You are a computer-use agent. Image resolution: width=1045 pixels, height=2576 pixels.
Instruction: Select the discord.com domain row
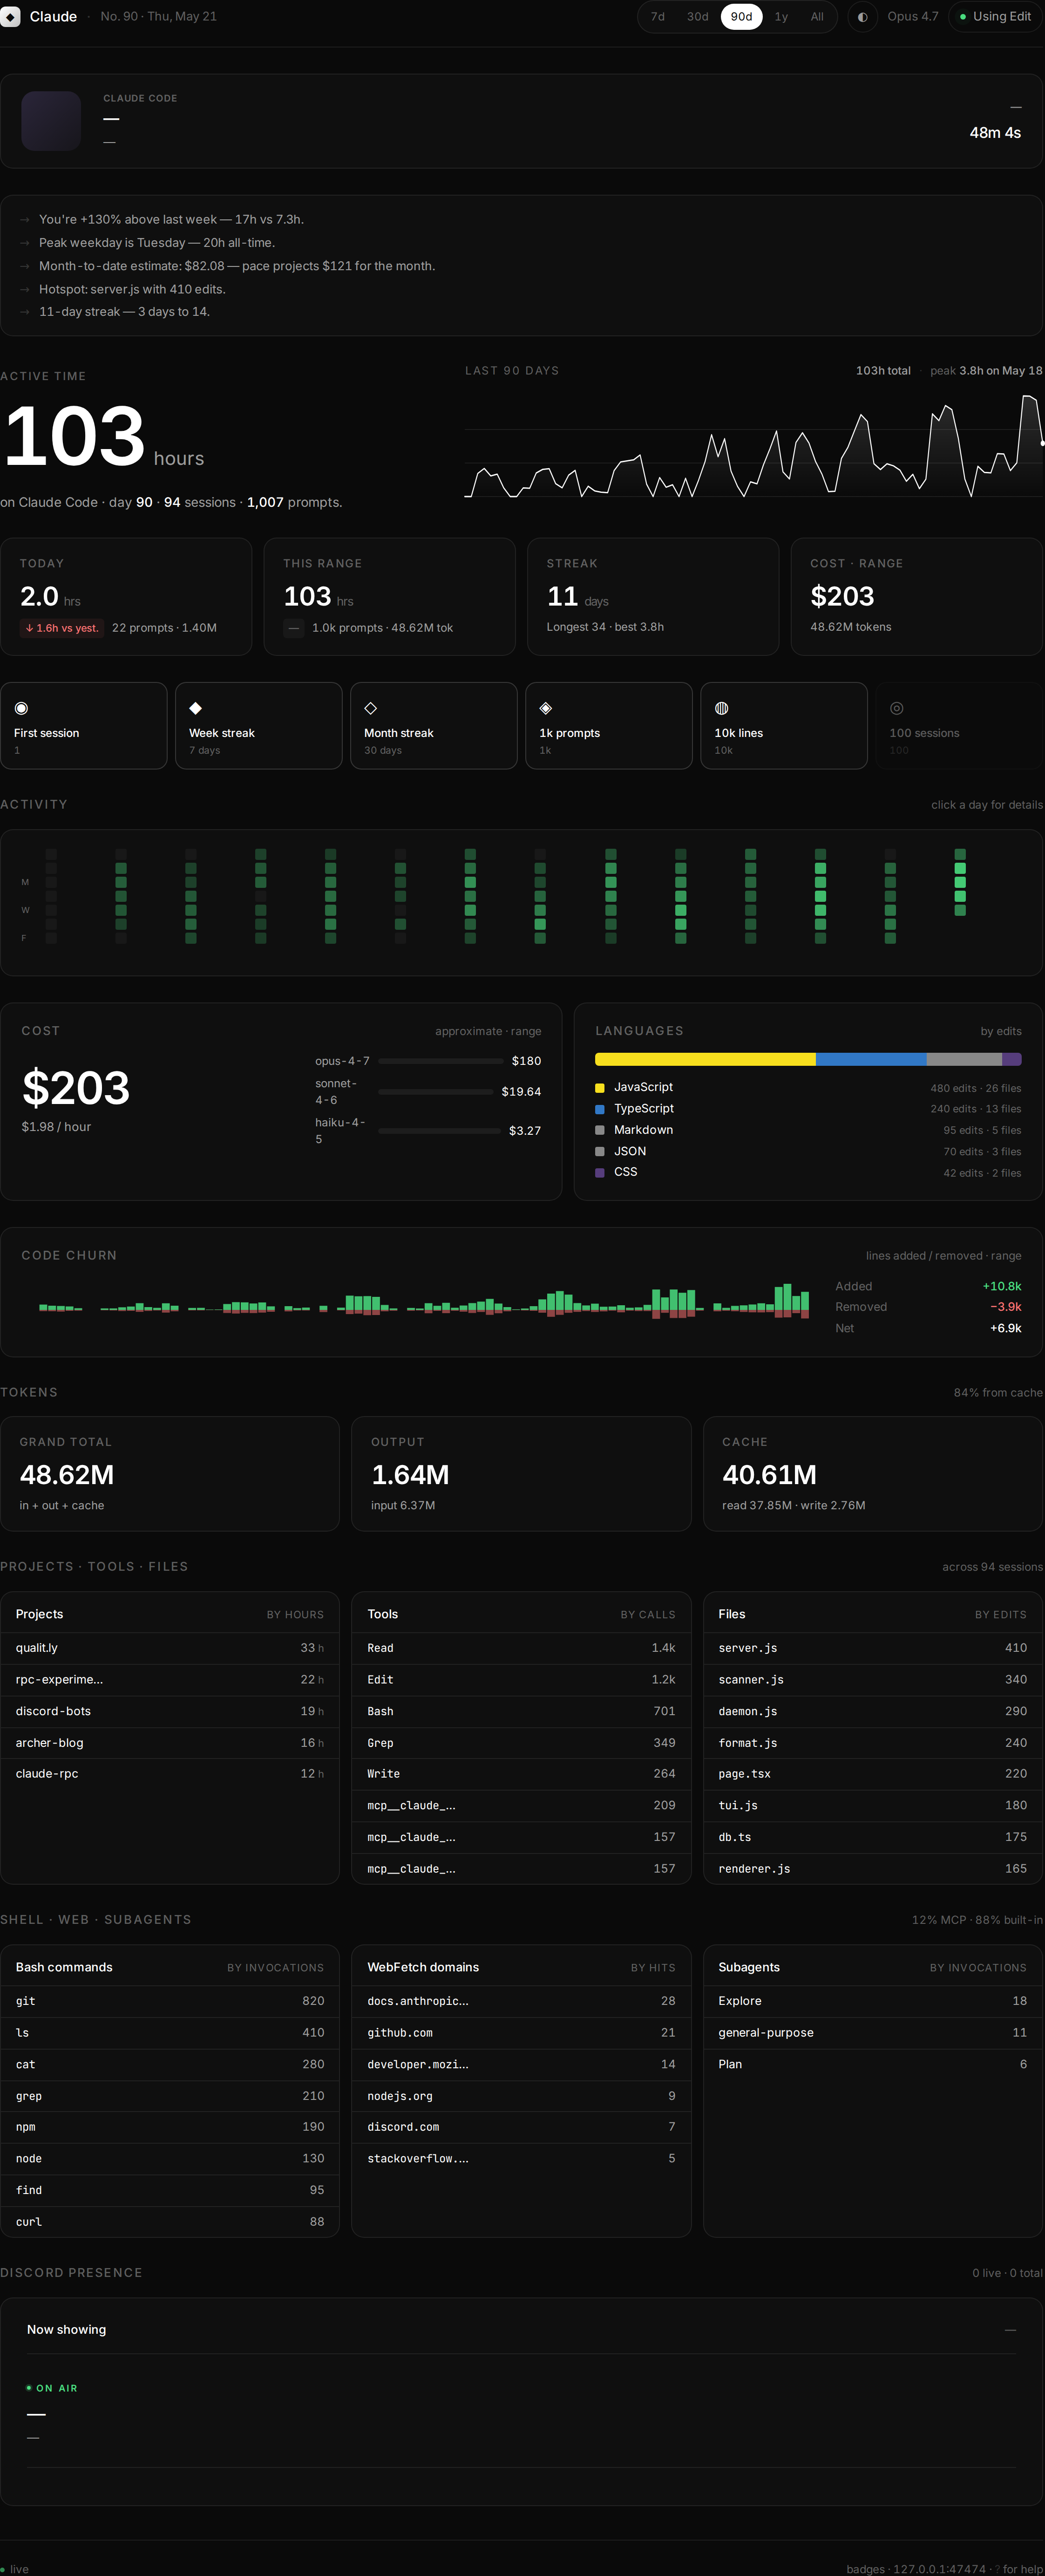tap(521, 2127)
